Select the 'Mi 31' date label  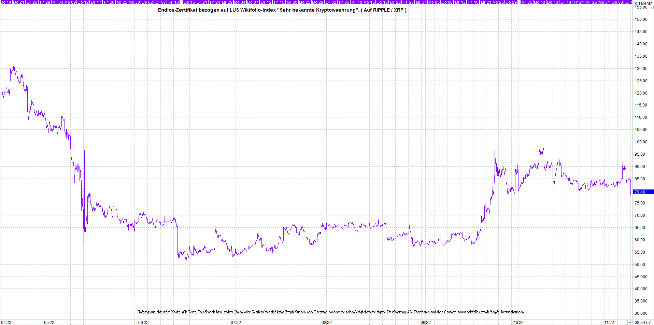(x=421, y=2)
